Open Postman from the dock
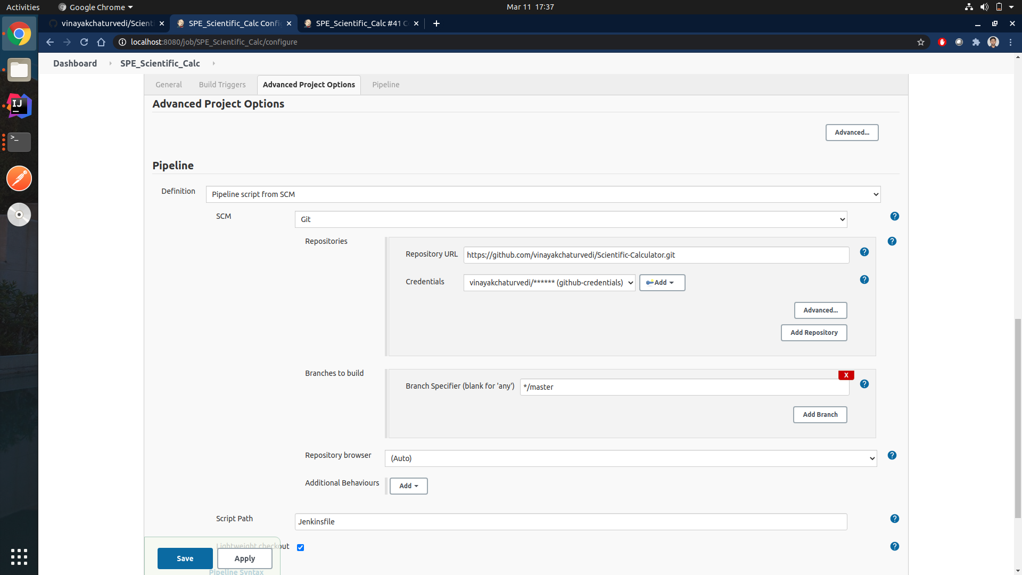 tap(19, 178)
